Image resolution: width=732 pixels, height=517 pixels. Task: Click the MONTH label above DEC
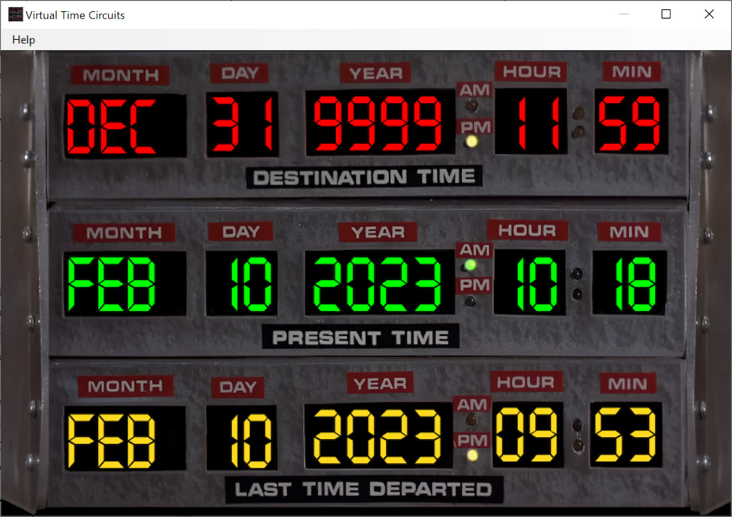tap(120, 75)
